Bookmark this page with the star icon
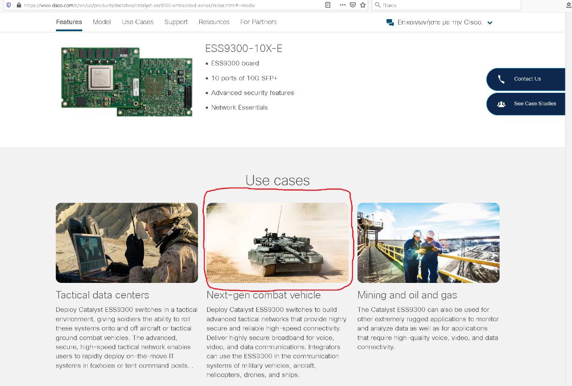Image resolution: width=572 pixels, height=386 pixels. tap(363, 5)
